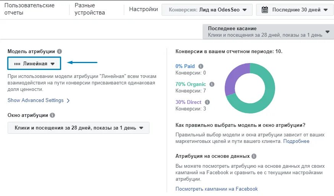Click Show Advanced Settings link
Viewport: 334px width, 196px height.
click(x=36, y=100)
